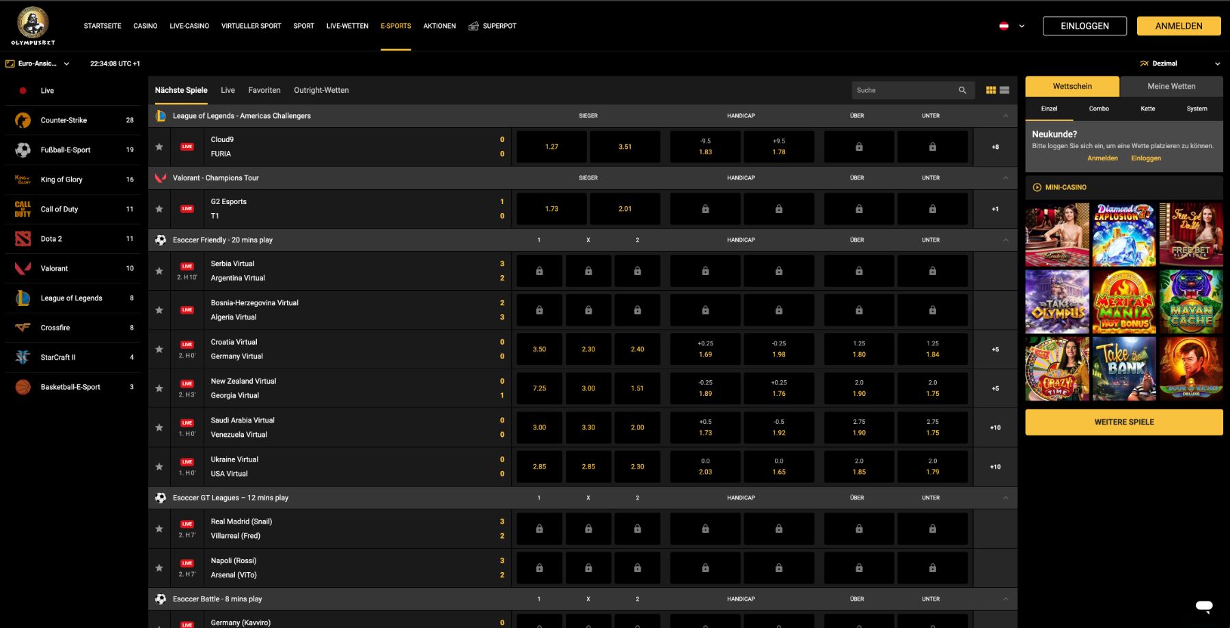Click the Mini-Casino play icon
Image resolution: width=1230 pixels, height=628 pixels.
click(1037, 187)
